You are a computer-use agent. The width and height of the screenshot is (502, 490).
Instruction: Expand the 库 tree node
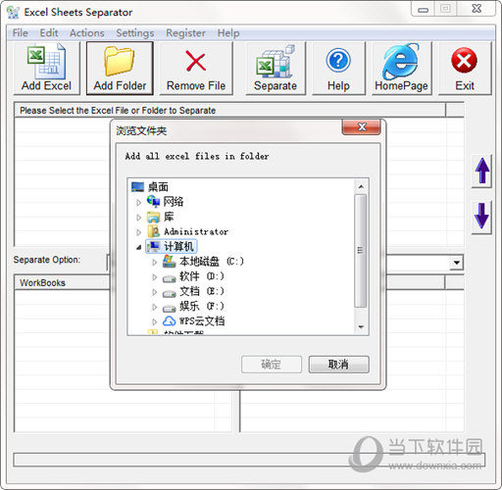pos(138,218)
